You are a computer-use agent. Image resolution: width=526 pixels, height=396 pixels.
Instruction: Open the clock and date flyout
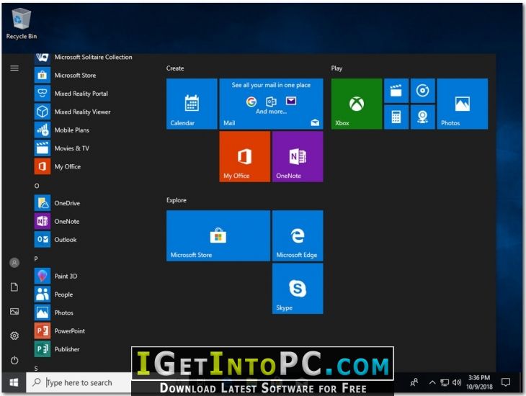coord(479,382)
